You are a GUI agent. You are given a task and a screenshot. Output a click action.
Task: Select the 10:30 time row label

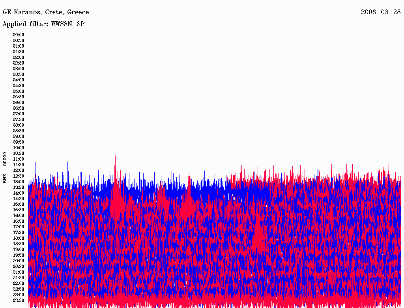tap(19, 153)
